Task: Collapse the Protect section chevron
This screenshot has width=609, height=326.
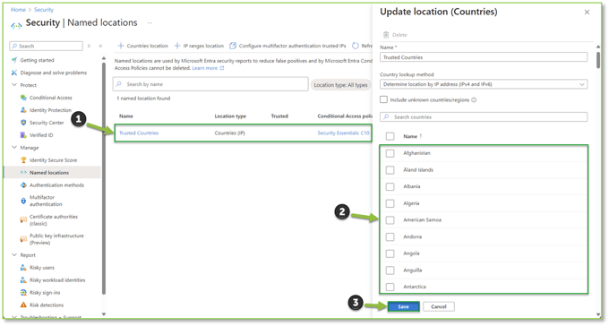Action: (x=14, y=85)
